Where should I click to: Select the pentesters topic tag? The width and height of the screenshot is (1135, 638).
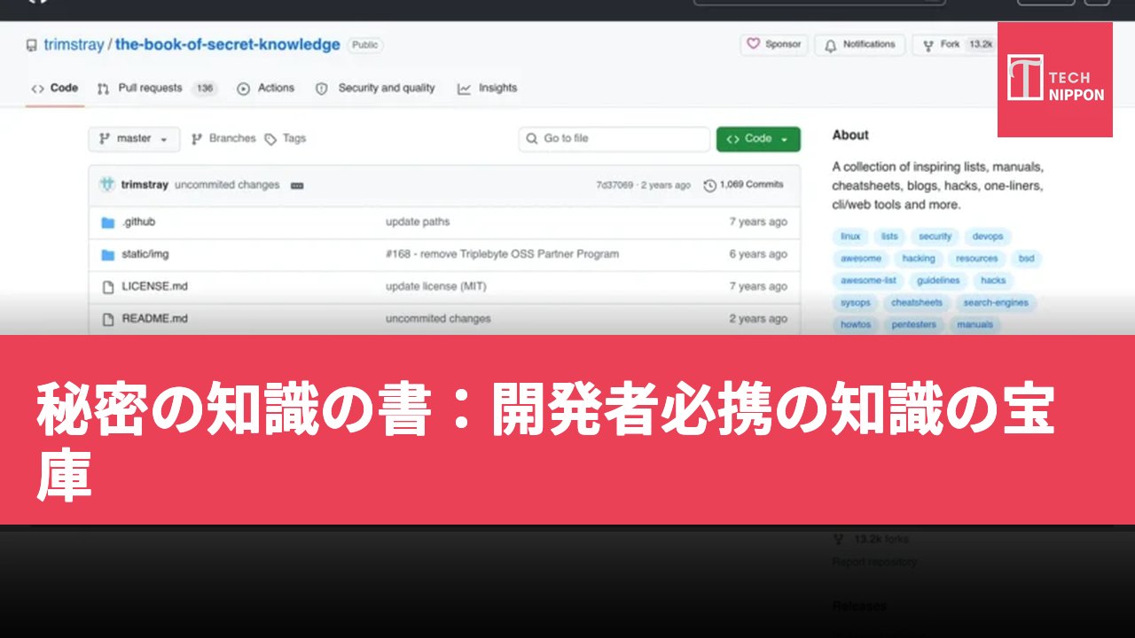[x=913, y=325]
